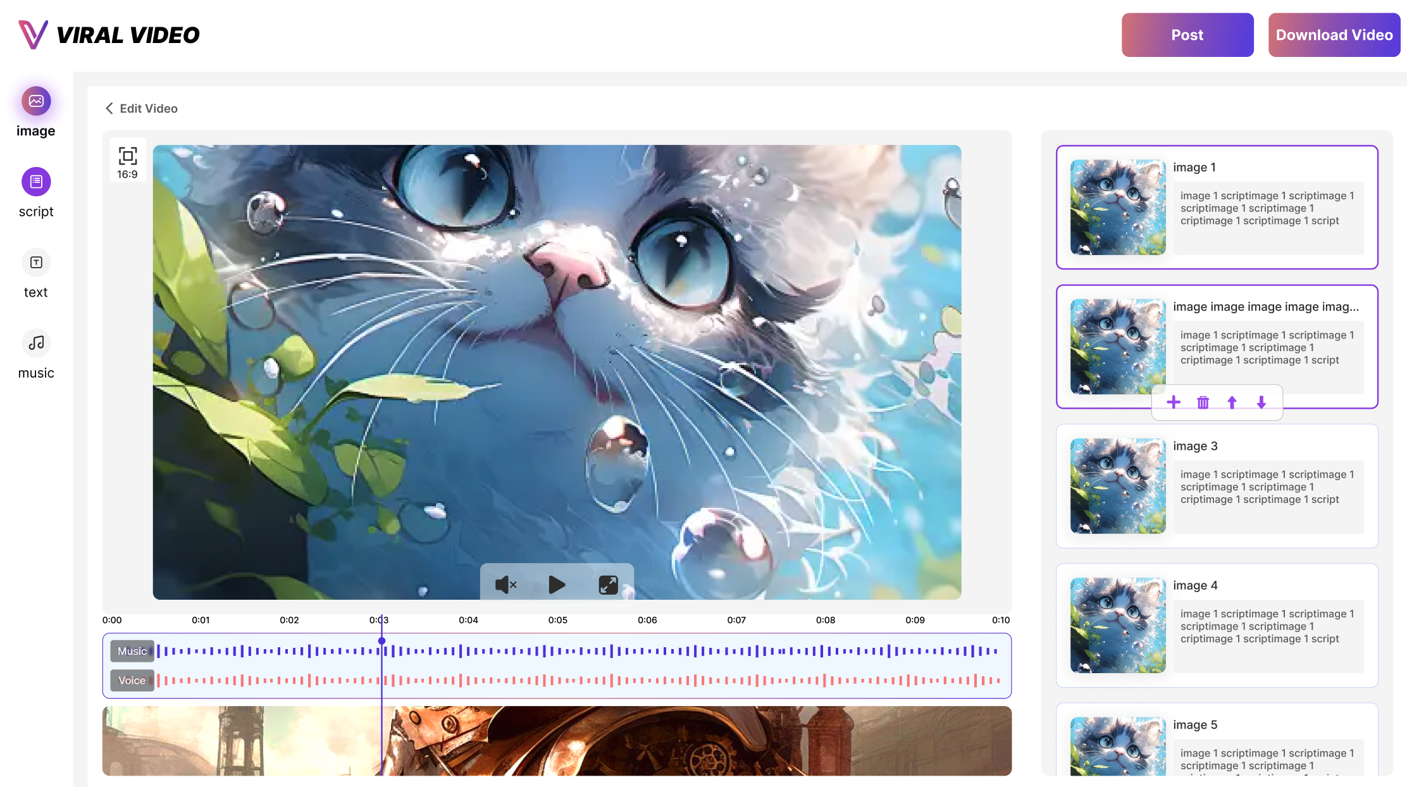Play the video preview
The image size is (1407, 787).
[557, 585]
